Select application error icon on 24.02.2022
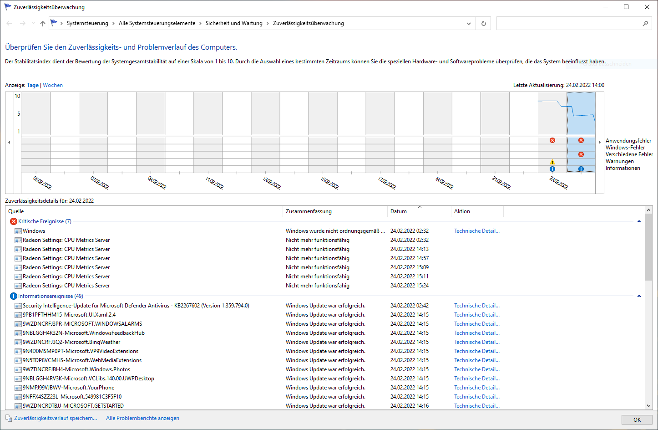The image size is (658, 430). [581, 140]
